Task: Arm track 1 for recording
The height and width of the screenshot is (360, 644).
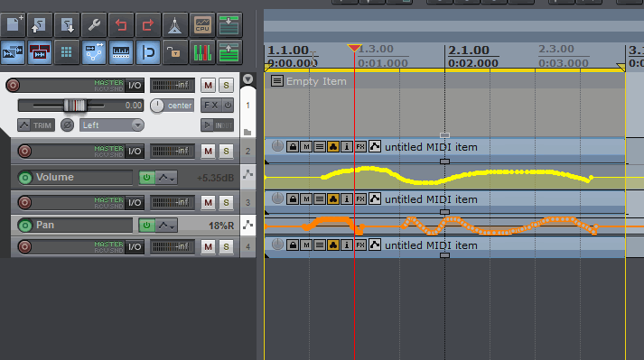Action: point(13,85)
